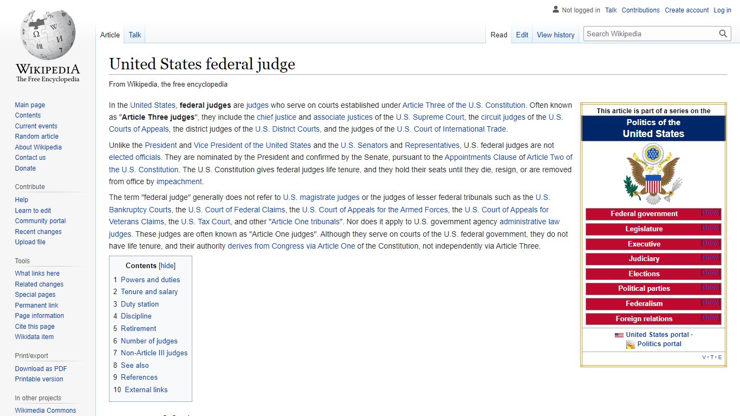
Task: Click the Politics of the United States header
Action: (653, 128)
